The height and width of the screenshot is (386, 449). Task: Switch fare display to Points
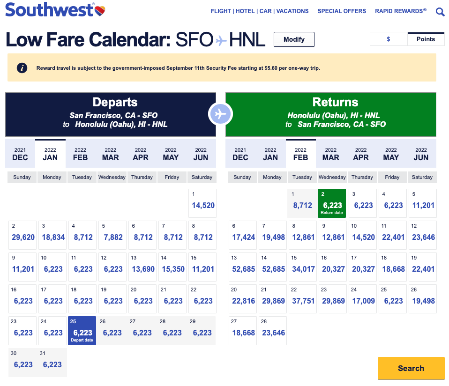click(x=426, y=39)
